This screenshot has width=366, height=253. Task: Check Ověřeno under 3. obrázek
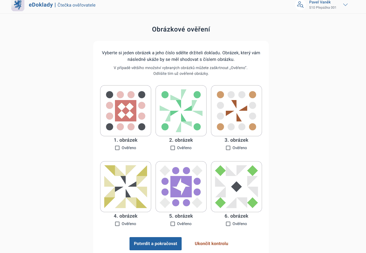pos(228,148)
